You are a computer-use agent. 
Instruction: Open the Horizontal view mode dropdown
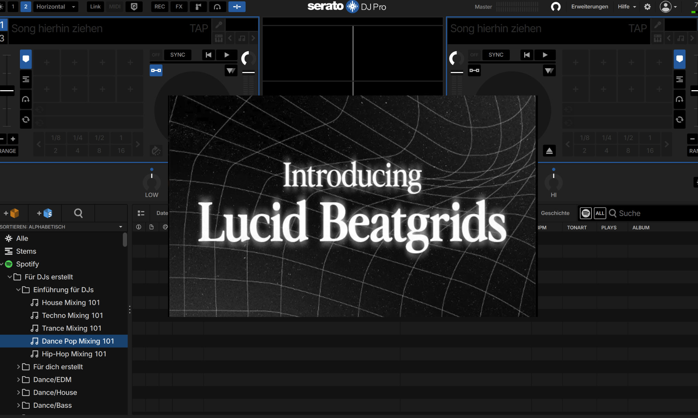(56, 7)
